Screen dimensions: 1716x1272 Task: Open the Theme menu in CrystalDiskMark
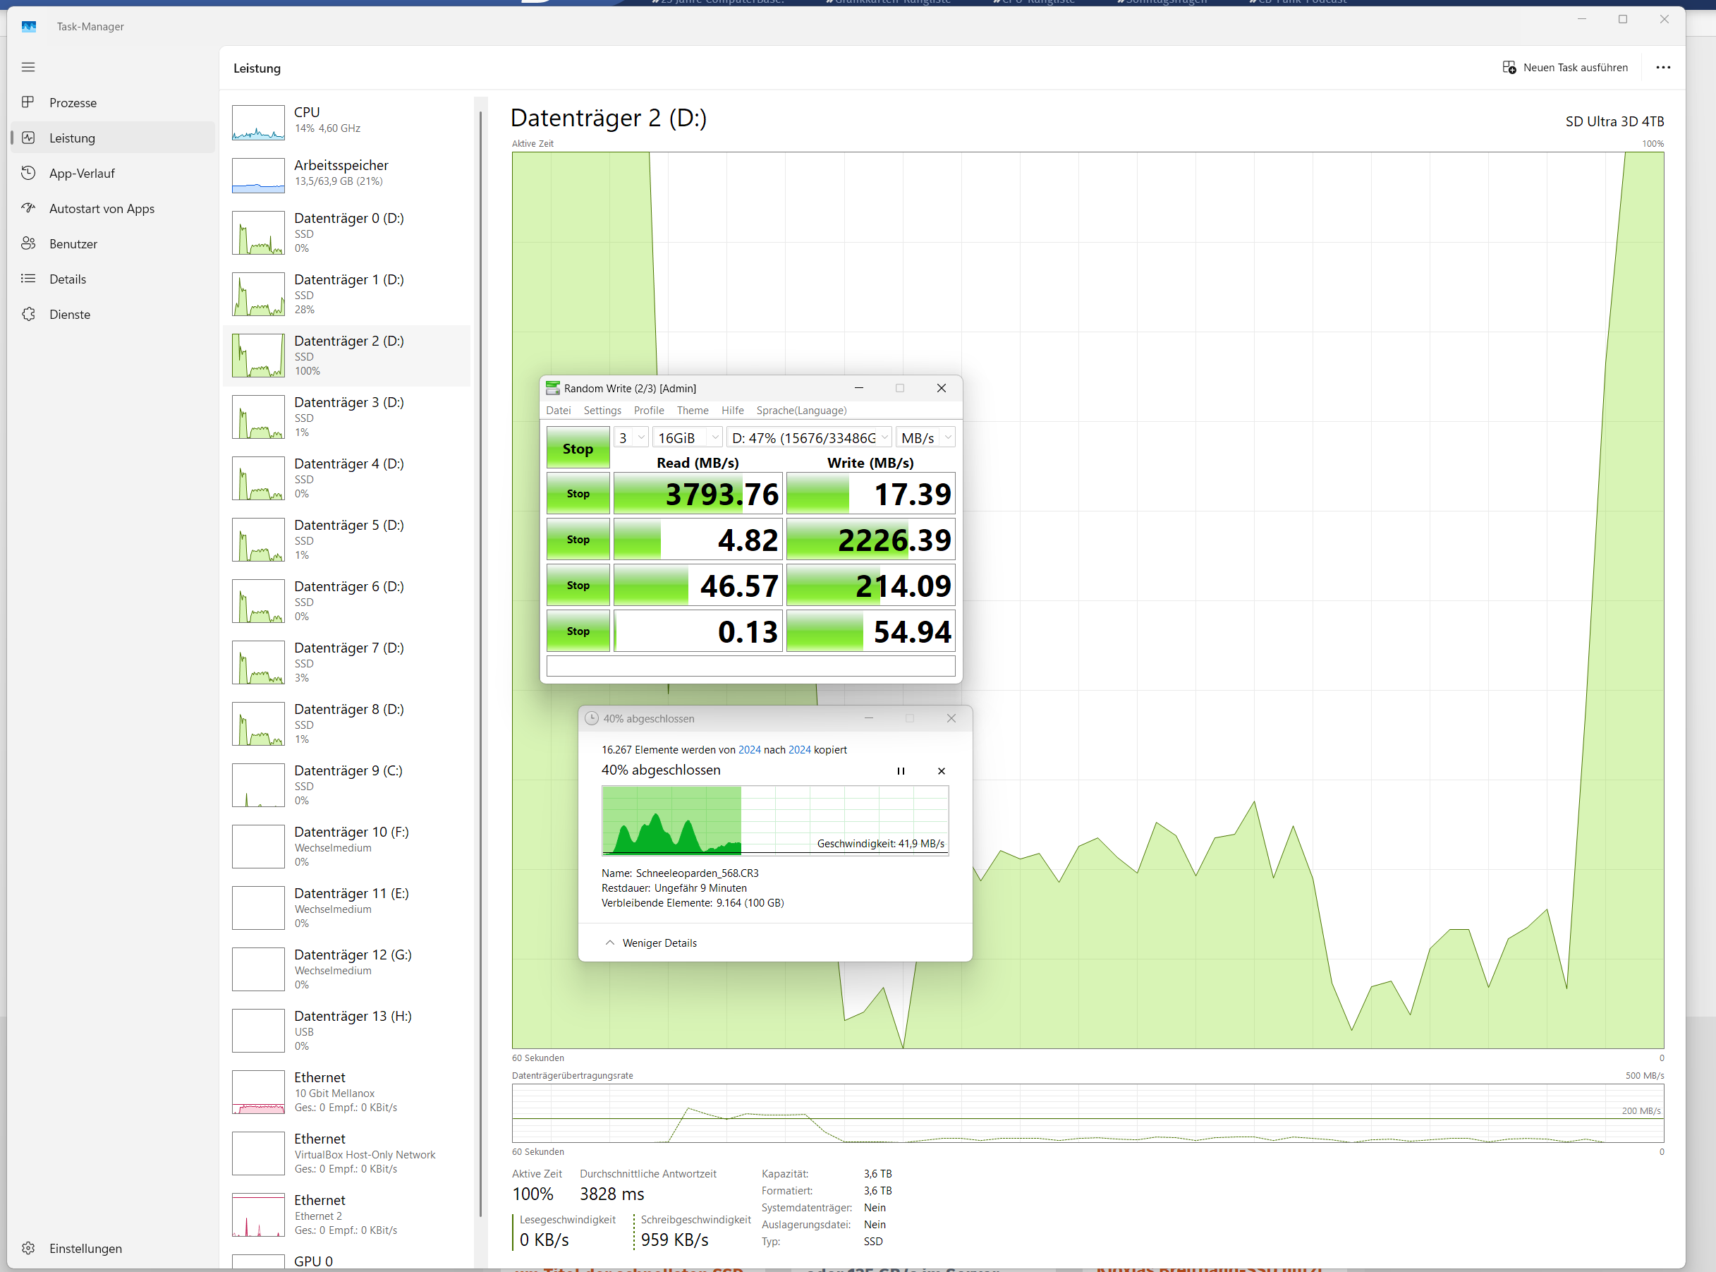pos(692,411)
